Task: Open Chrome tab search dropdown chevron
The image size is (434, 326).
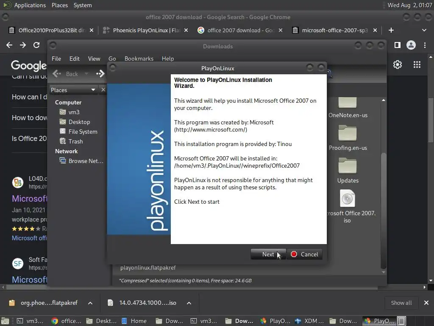Action: (424, 30)
